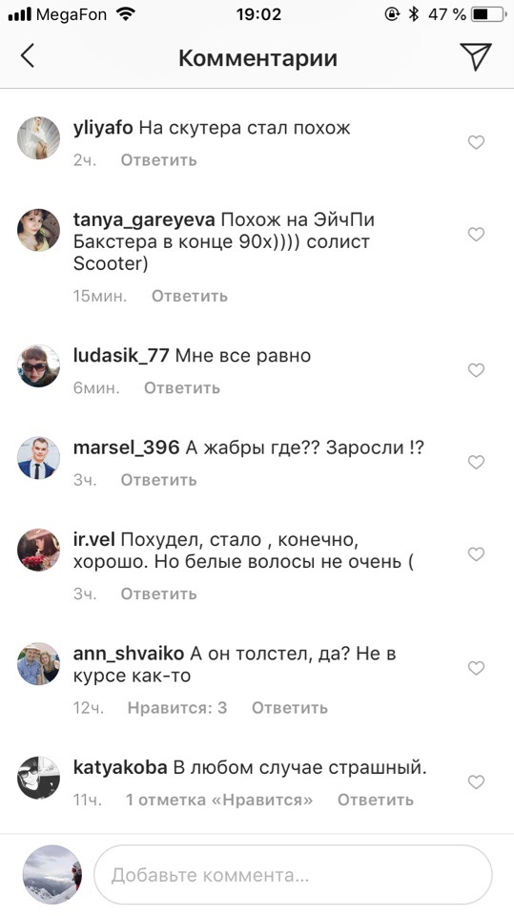Like marsel_396's comment about жабры

[477, 462]
